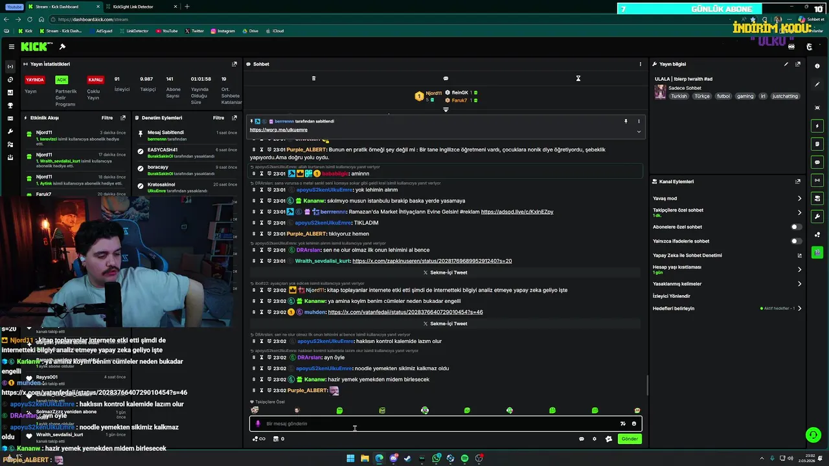Click the green highlighted clip button in right sidebar
Screen dimensions: 829x466
[x=817, y=252]
